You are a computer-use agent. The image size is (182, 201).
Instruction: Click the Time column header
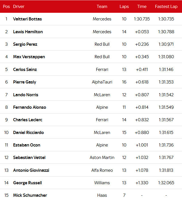(x=142, y=7)
